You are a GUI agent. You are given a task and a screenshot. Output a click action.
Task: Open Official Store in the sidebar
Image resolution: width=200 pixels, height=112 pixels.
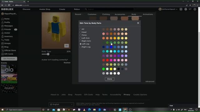(x=8, y=50)
